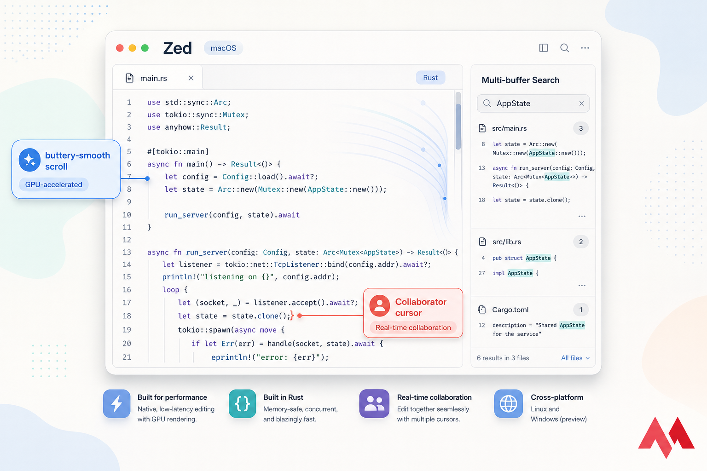Screen dimensions: 707x471
Task: Click the search field magnifier icon
Action: pos(487,103)
